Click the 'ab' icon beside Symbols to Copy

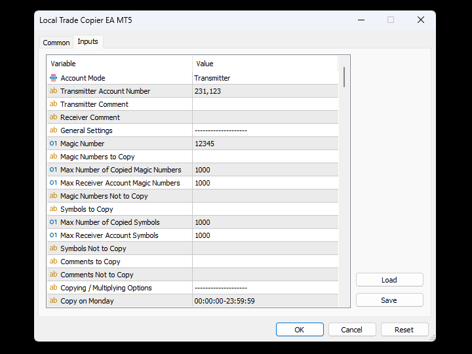click(53, 209)
